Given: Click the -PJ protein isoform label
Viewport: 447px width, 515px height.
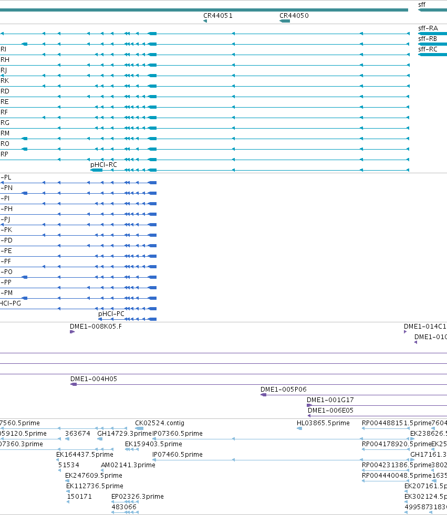Looking at the screenshot, I should coord(5,219).
